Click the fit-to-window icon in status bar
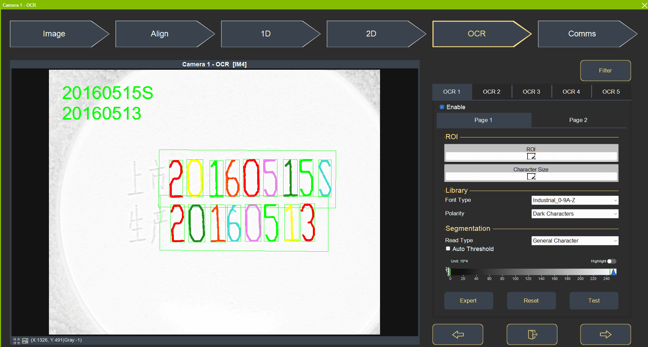 tap(17, 341)
